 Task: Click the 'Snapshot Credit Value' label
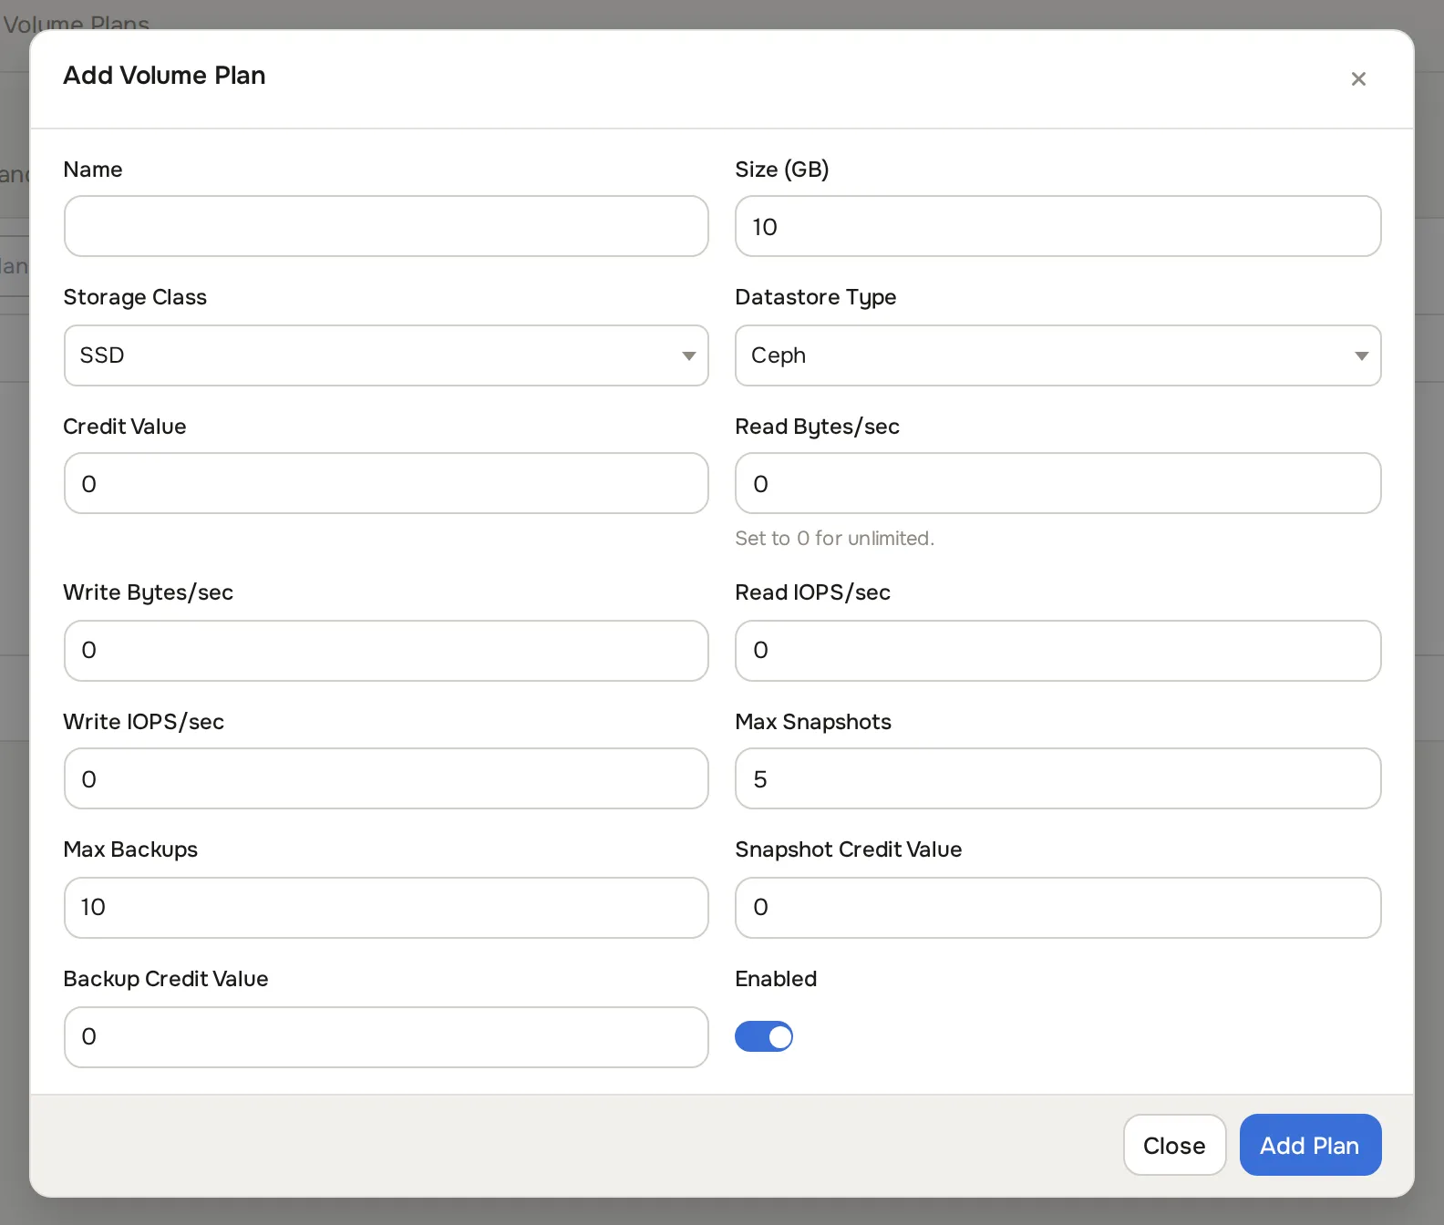[849, 849]
